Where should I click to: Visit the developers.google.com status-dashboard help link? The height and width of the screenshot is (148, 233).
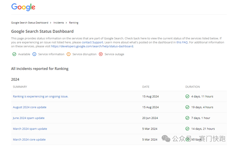coord(92,46)
